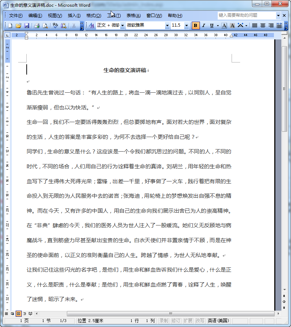Click the 修订 status bar indicator
291x327 pixels.
click(176, 321)
